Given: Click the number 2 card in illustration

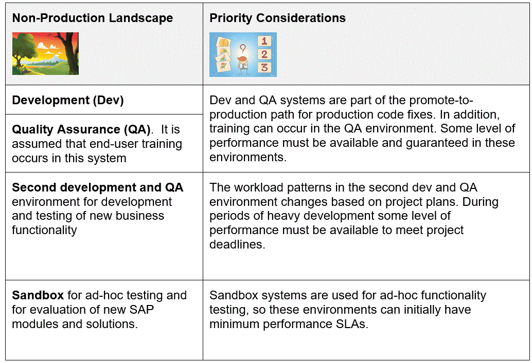Looking at the screenshot, I should (264, 54).
